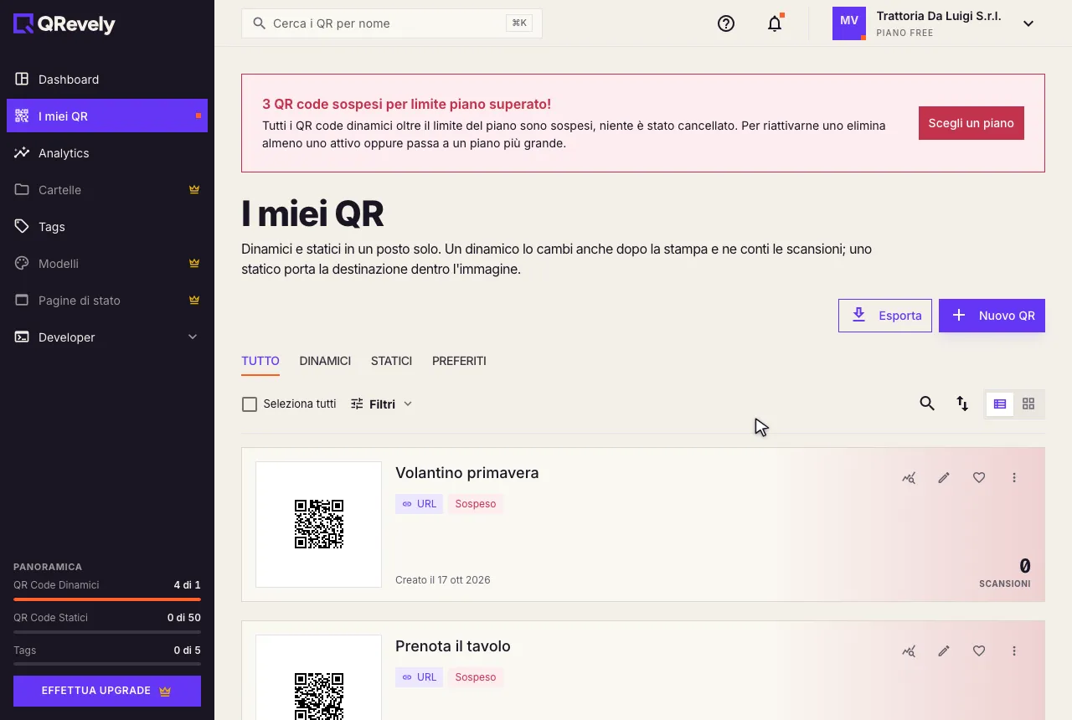
Task: Click the Tags label icon in sidebar
Action: 22,227
